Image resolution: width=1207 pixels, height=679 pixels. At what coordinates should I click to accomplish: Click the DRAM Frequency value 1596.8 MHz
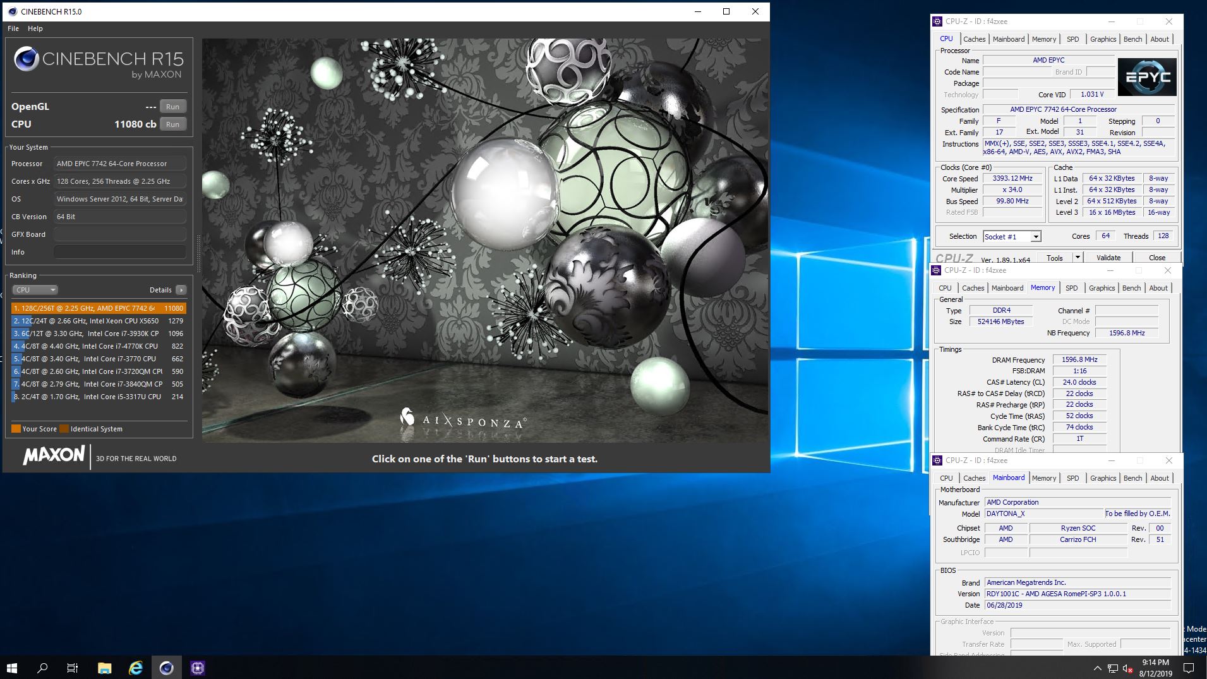tap(1079, 359)
